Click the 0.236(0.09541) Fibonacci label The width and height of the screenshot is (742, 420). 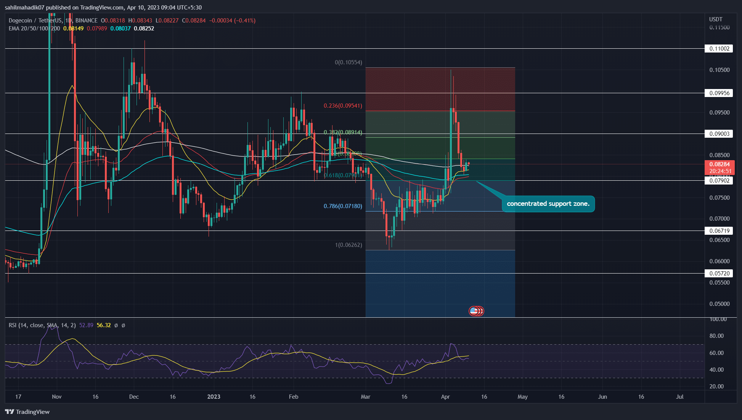pos(343,106)
